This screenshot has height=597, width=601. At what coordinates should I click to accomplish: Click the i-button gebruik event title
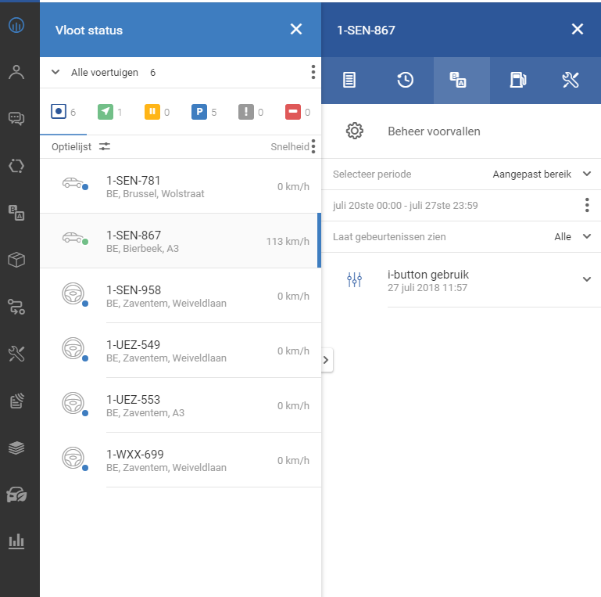coord(427,275)
